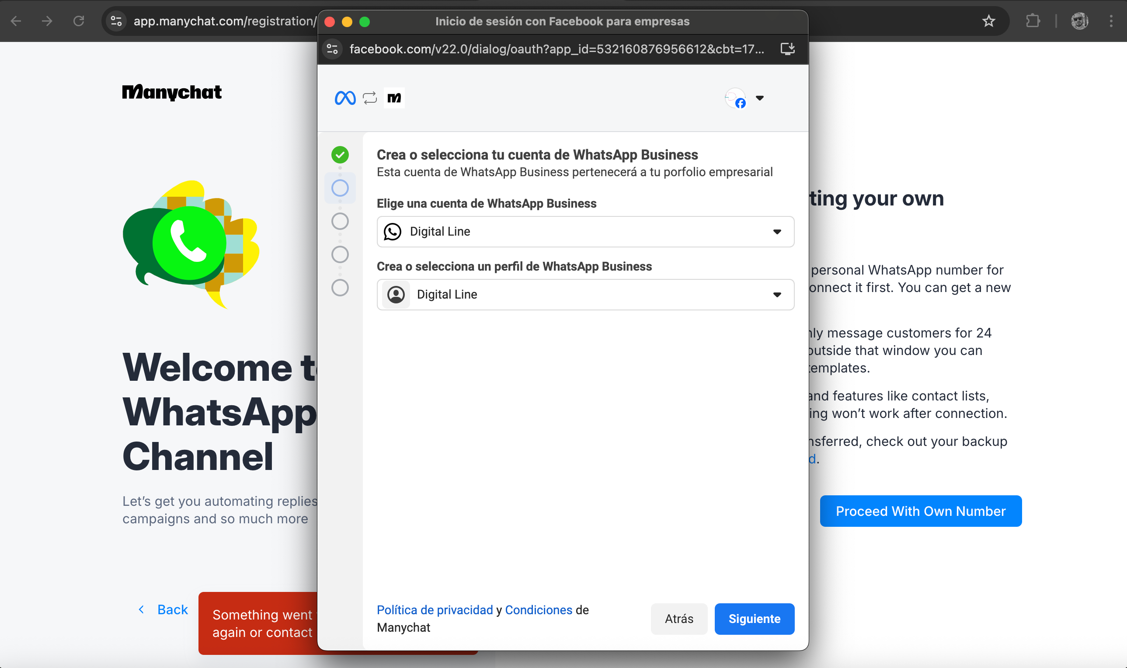Select the fourth step circle
The width and height of the screenshot is (1127, 668).
point(340,254)
